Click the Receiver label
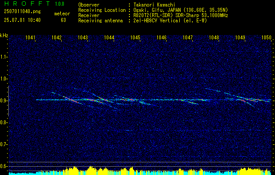The height and width of the screenshot is (175, 275). point(89,15)
